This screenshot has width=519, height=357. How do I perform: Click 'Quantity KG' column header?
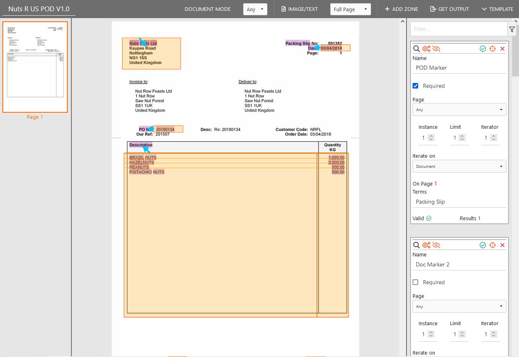tap(333, 147)
